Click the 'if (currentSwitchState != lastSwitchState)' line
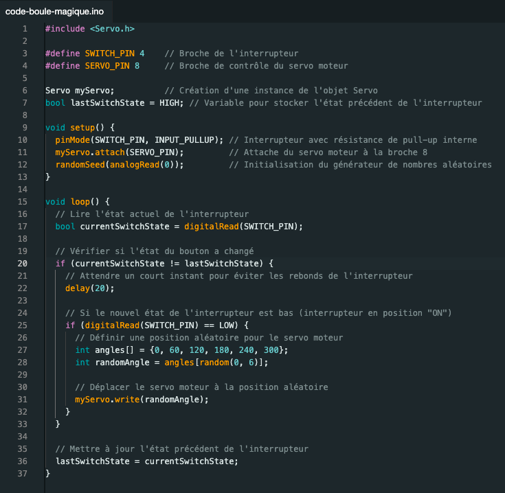The height and width of the screenshot is (493, 505). (x=164, y=264)
